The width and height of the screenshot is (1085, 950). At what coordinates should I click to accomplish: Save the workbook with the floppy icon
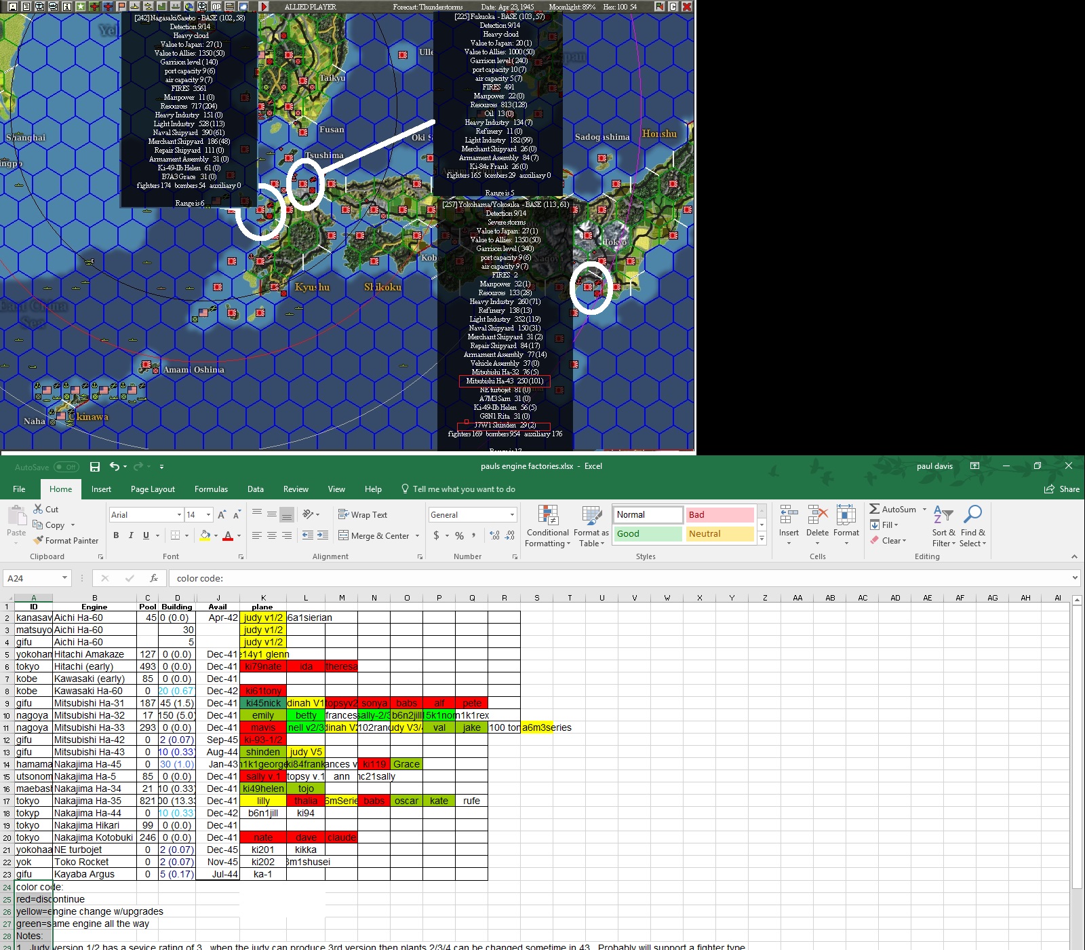95,467
